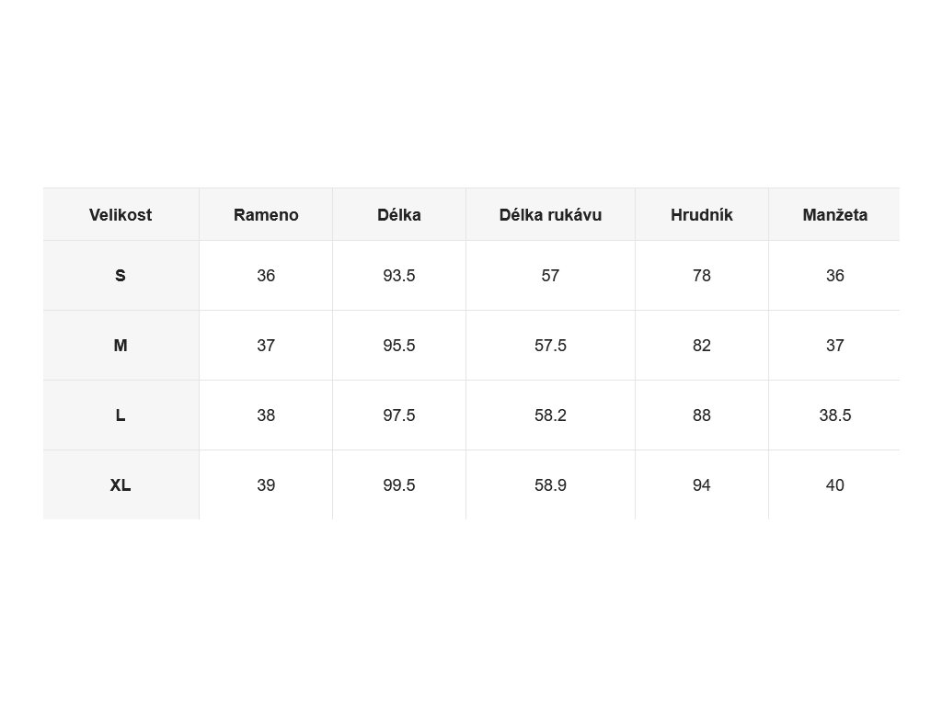Select the 78 chest value cell

pyautogui.click(x=702, y=276)
